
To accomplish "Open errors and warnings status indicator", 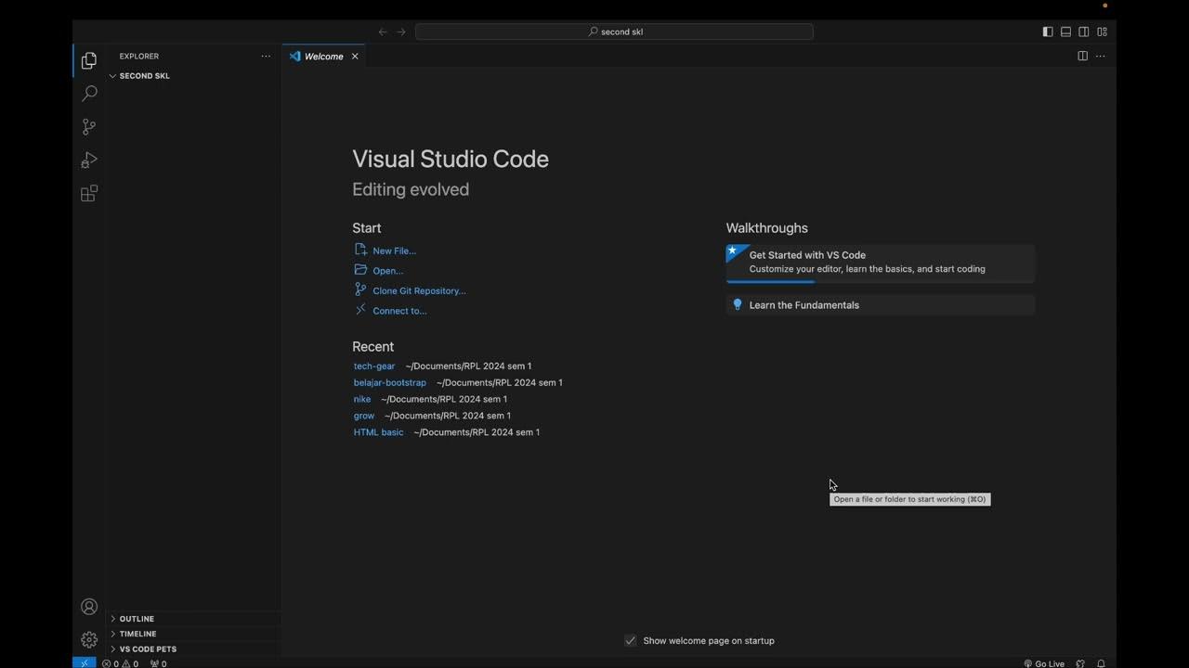I will pos(121,663).
